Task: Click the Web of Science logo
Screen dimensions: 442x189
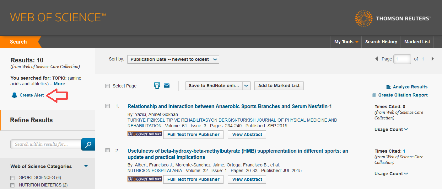Action: (x=58, y=17)
